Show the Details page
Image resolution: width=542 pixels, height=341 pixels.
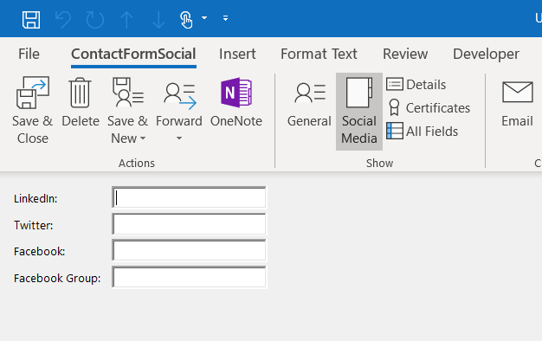(416, 84)
